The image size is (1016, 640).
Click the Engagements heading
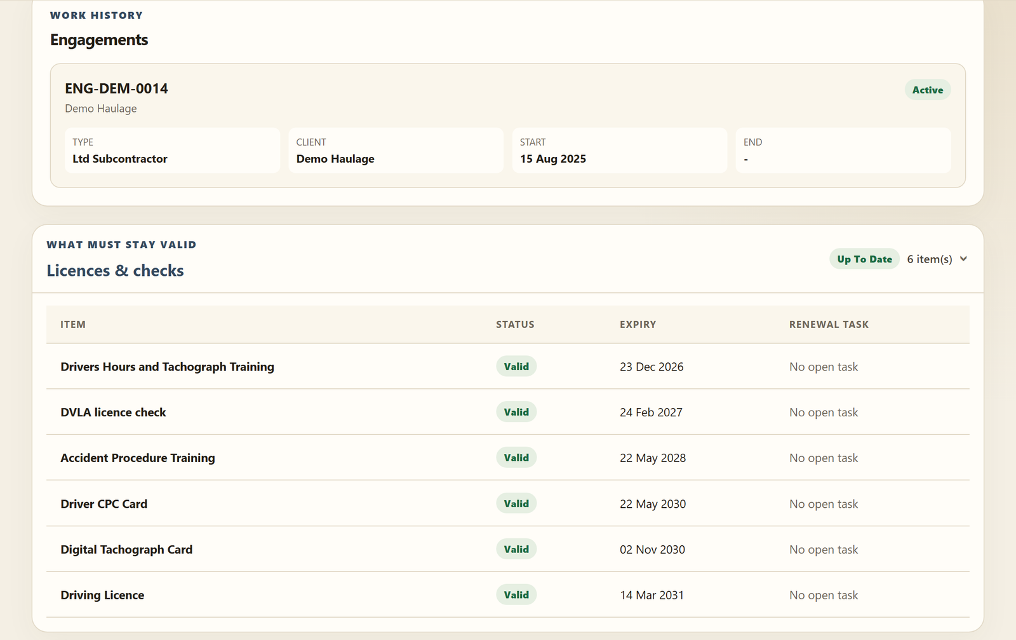click(99, 40)
